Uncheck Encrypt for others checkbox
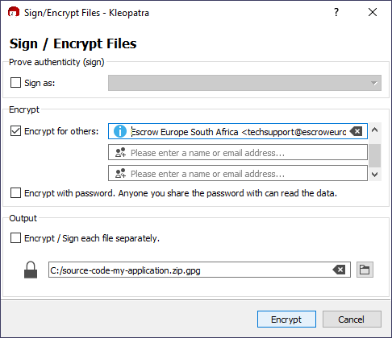 [x=15, y=131]
